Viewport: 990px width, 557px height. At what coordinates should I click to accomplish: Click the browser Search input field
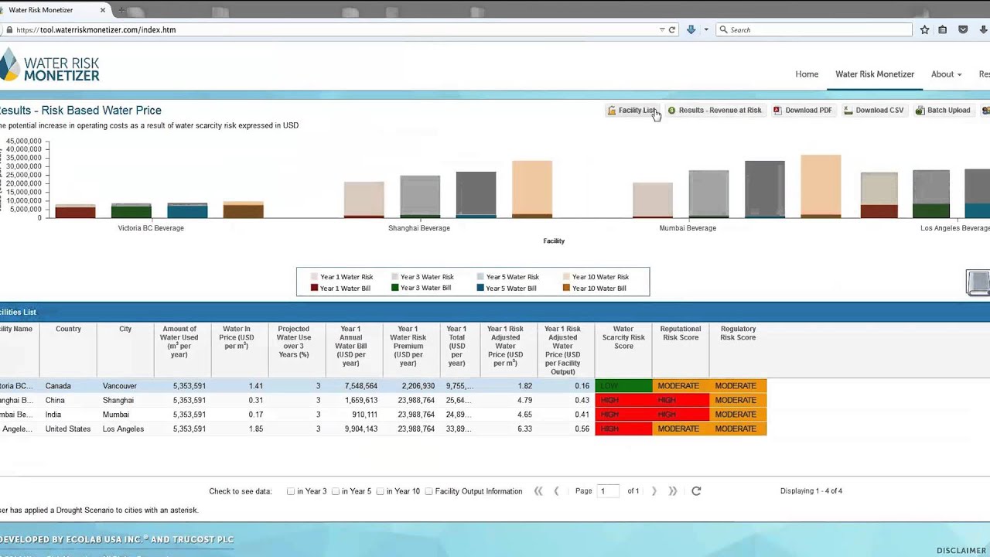(814, 29)
